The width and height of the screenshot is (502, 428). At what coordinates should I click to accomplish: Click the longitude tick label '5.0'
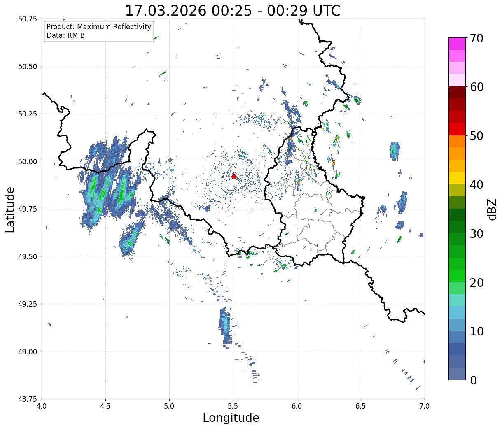169,406
